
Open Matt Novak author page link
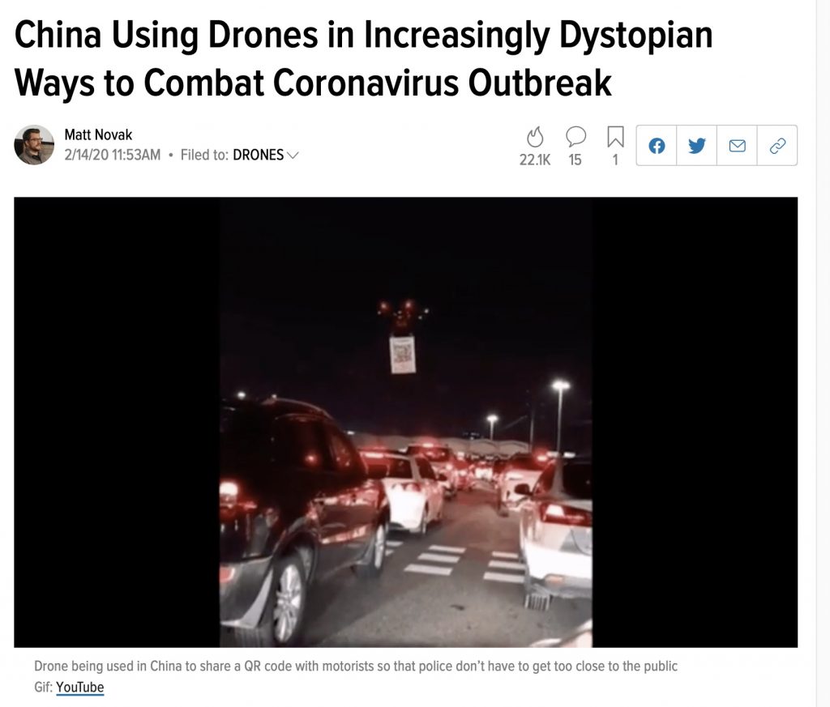(x=98, y=135)
